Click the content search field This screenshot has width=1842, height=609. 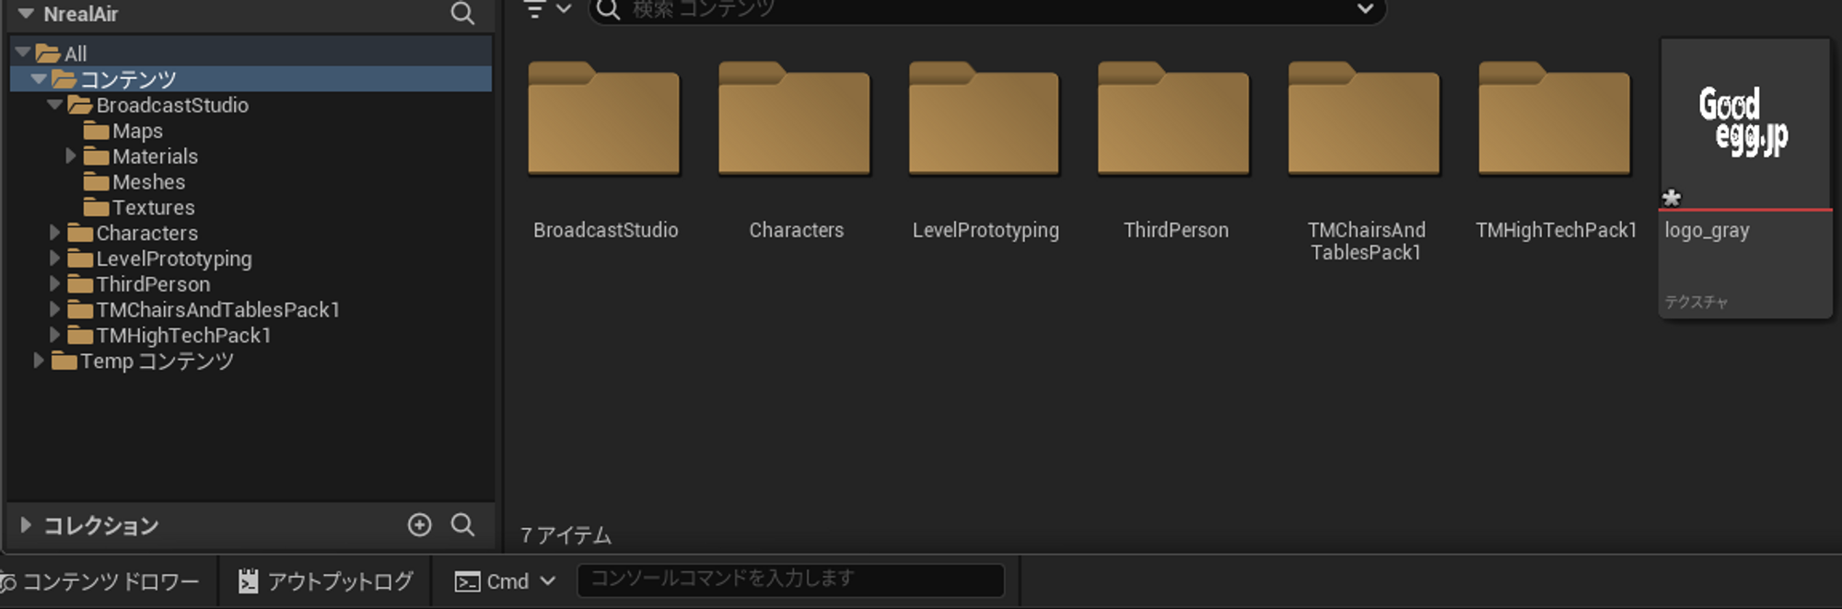[987, 9]
